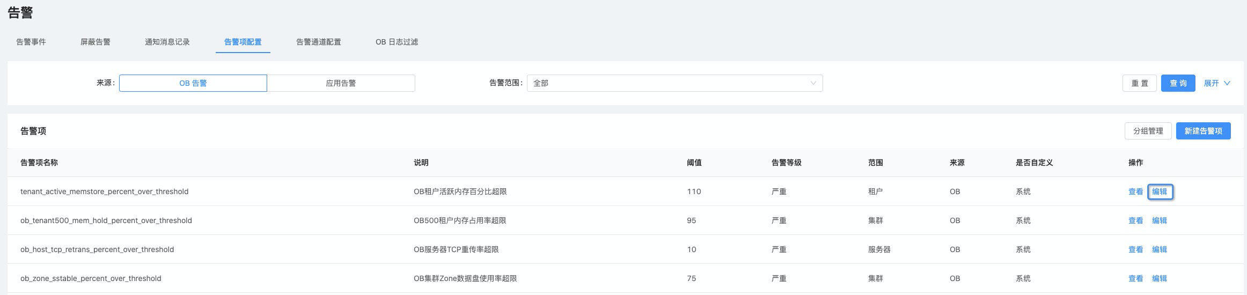Create a new alarm item with 新建告警项
The width and height of the screenshot is (1247, 295).
(x=1204, y=131)
